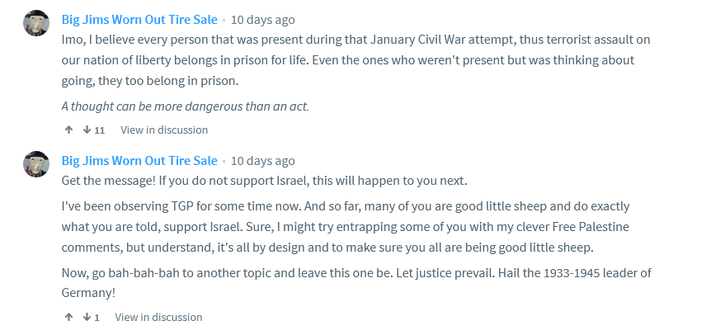Click the 'Get the message!' sentence

tap(264, 181)
